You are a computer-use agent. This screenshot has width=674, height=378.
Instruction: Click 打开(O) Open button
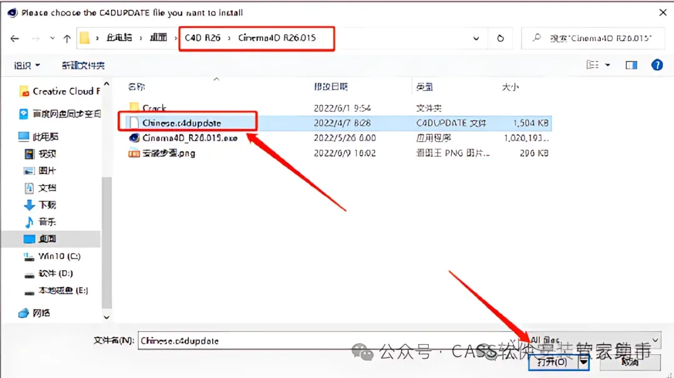point(552,362)
